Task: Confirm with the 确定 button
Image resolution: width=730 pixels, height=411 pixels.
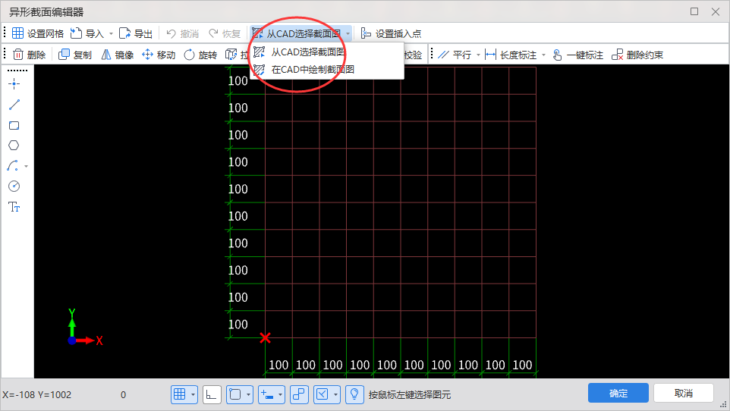Action: click(618, 394)
